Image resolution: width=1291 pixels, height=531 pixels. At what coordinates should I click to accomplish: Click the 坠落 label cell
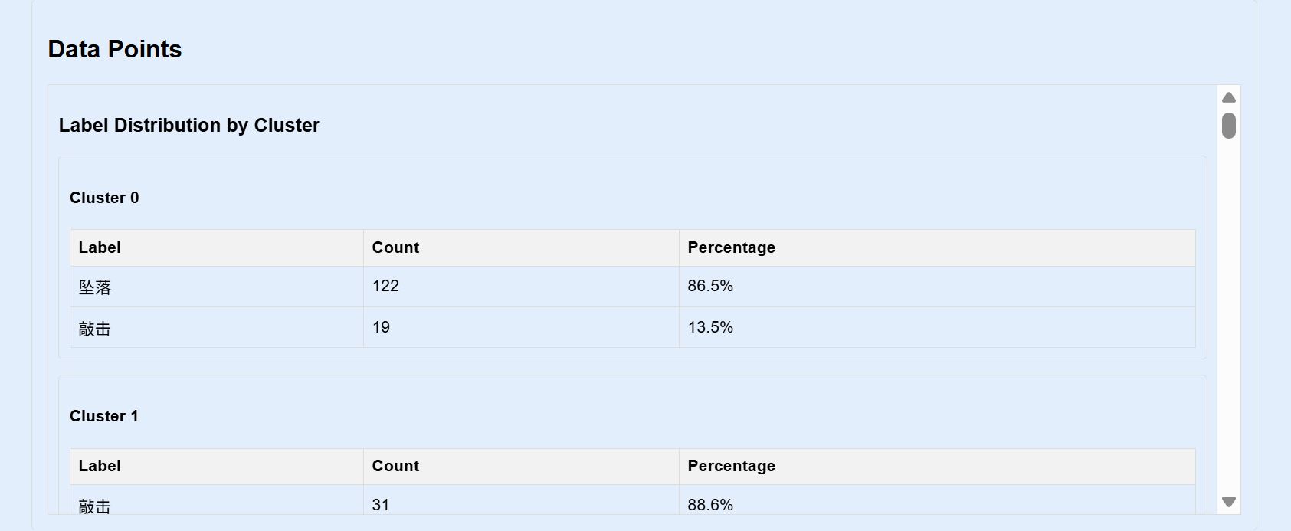(217, 287)
